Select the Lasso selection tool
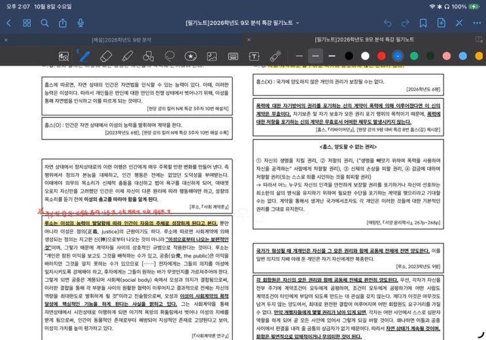 coord(169,56)
